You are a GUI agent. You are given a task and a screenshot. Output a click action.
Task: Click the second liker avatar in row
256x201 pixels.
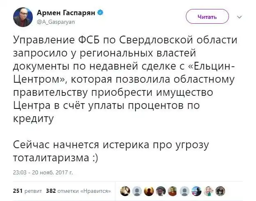click(138, 191)
